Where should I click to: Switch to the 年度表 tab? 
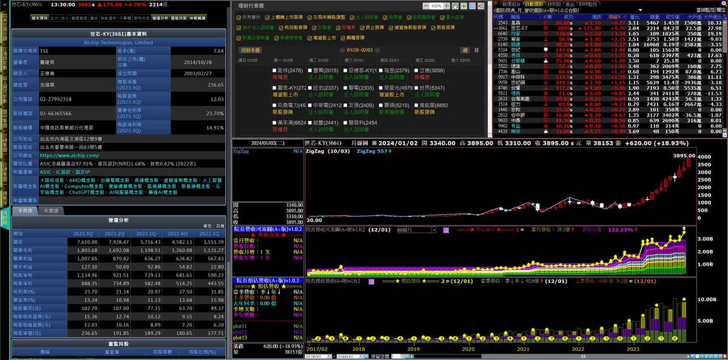tap(50, 211)
